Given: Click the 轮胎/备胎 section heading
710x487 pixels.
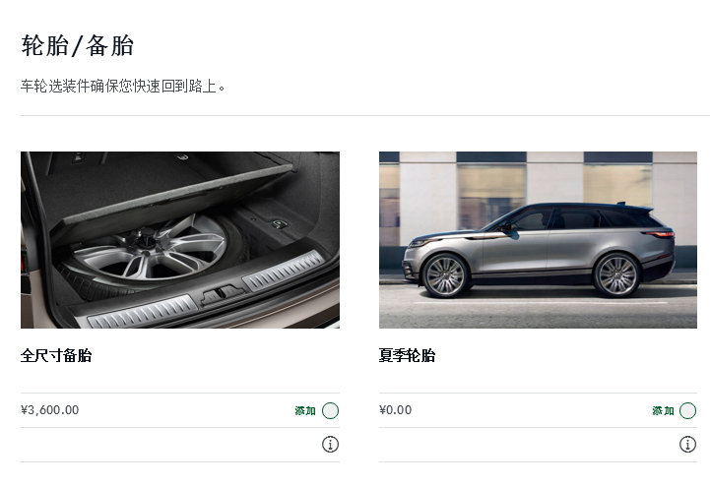Looking at the screenshot, I should point(78,45).
